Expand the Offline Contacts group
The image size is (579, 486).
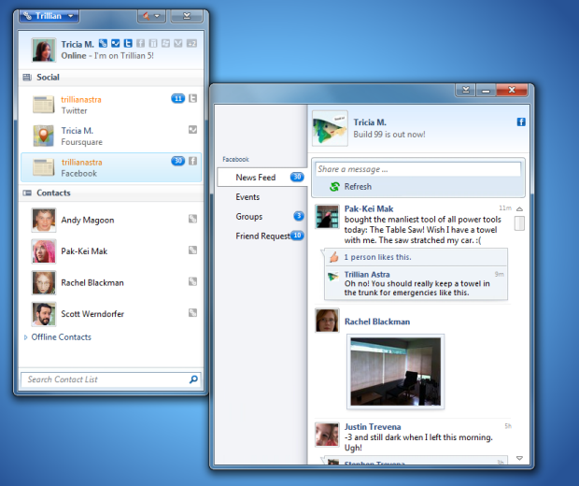pyautogui.click(x=58, y=337)
